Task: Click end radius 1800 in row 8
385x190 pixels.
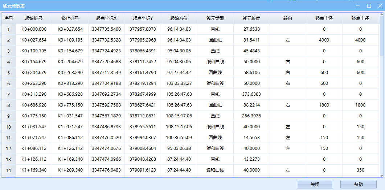Action: click(x=360, y=105)
